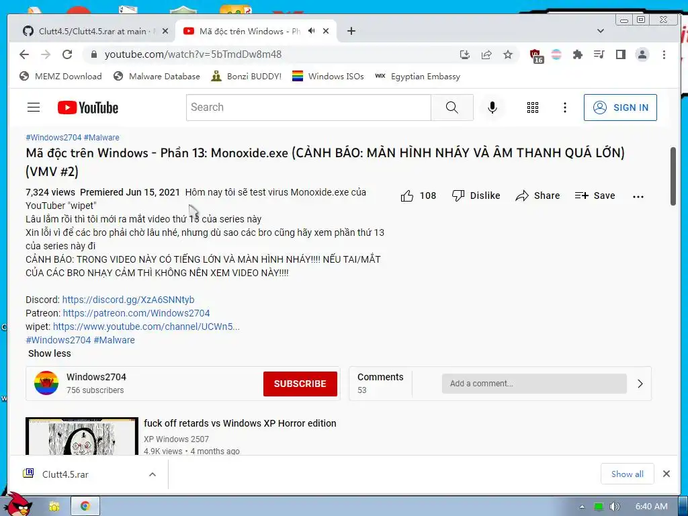The height and width of the screenshot is (516, 688).
Task: Click Dislike on the video
Action: click(476, 196)
